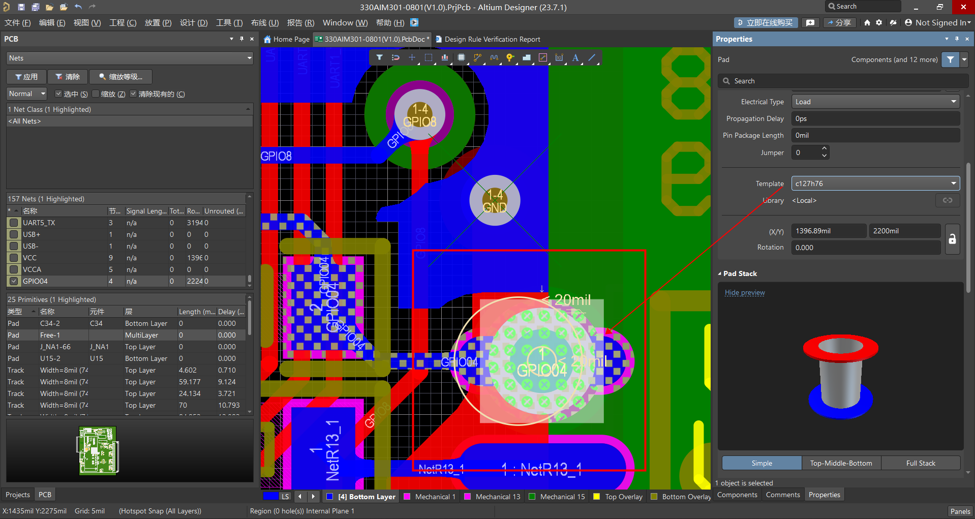Screen dimensions: 975x519
Task: Choose the place text string tool
Action: [x=575, y=58]
